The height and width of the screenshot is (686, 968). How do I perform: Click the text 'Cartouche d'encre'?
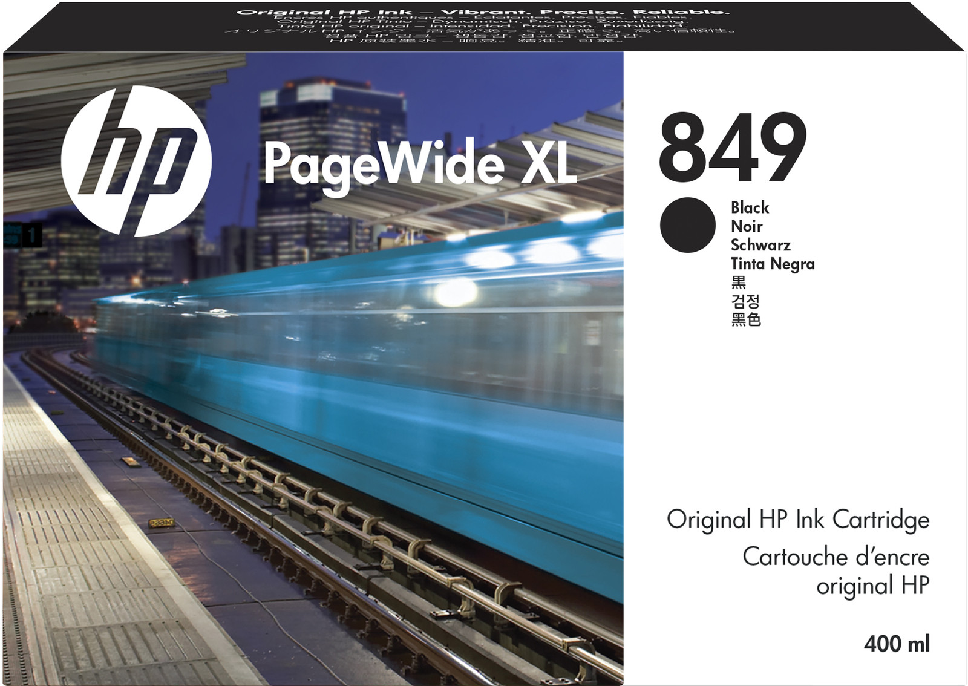point(836,557)
